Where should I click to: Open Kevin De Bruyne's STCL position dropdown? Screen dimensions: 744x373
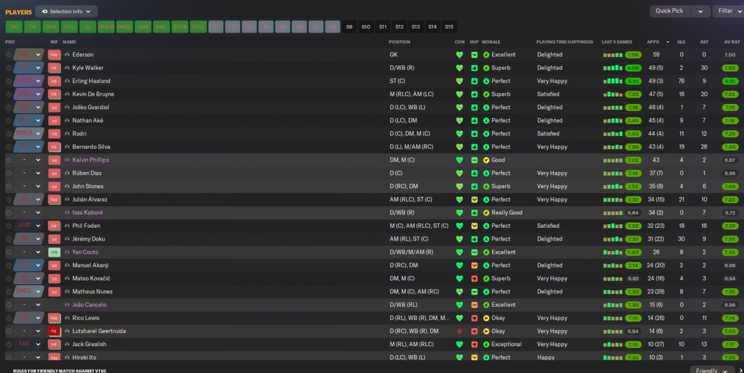(38, 94)
